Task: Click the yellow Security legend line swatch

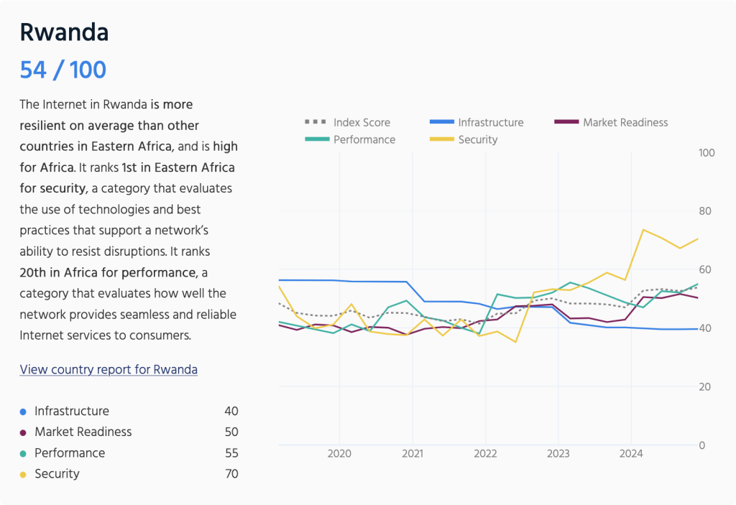Action: click(x=441, y=139)
